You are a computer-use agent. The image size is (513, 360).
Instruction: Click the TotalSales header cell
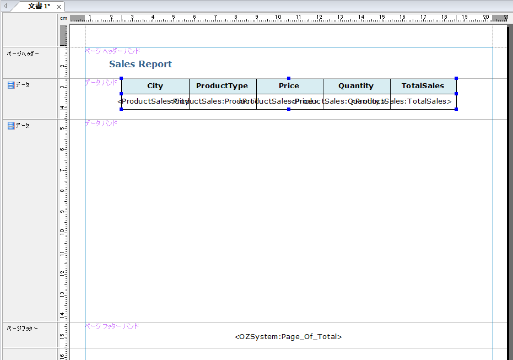(423, 86)
